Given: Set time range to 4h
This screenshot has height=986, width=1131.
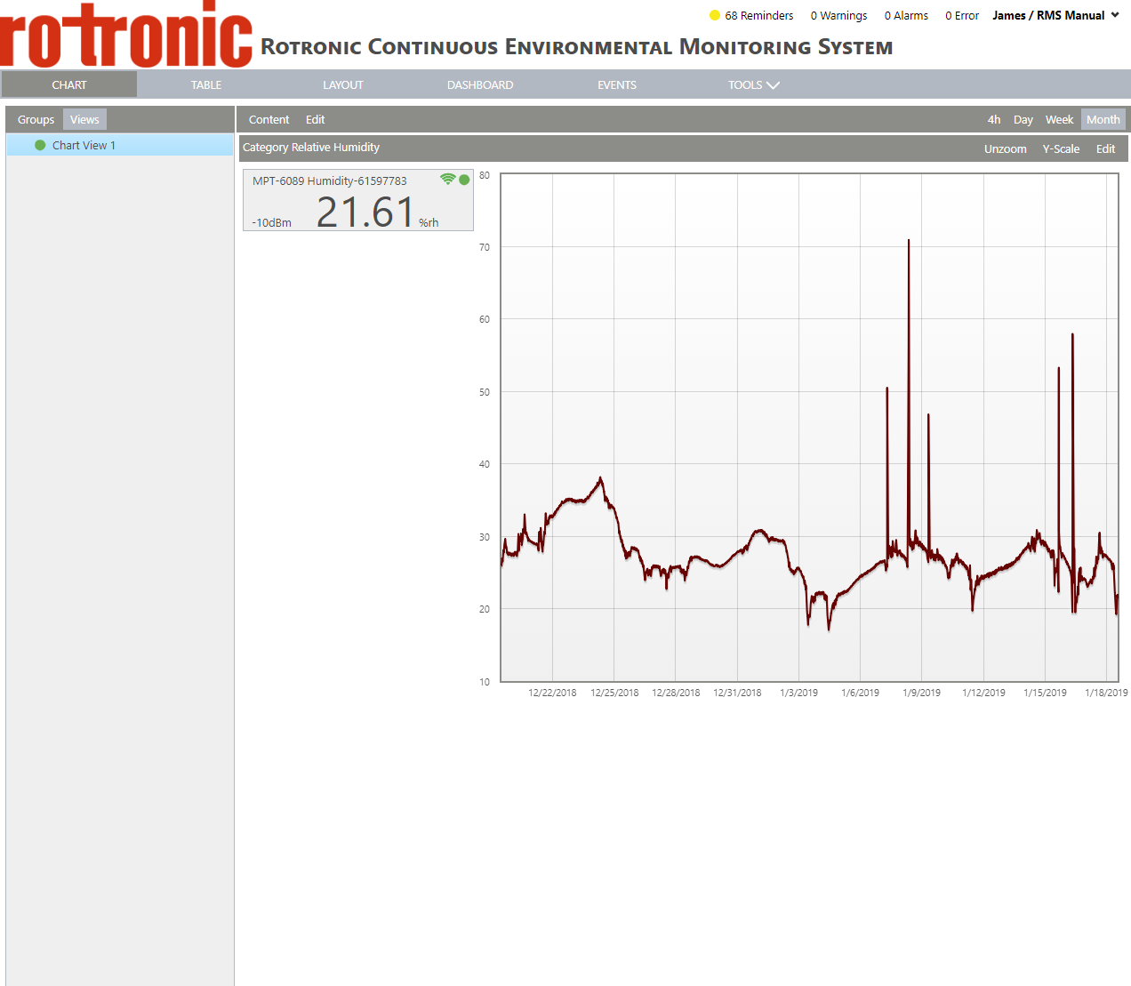Looking at the screenshot, I should click(x=994, y=120).
